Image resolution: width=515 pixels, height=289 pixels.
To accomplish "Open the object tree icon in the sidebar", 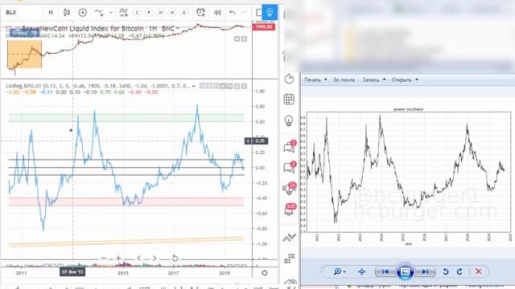I will (290, 258).
